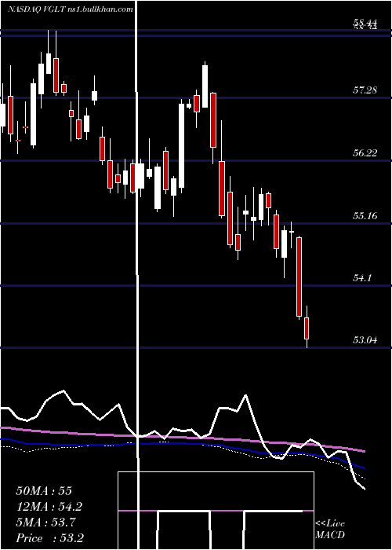This screenshot has width=392, height=550.
Task: Click the NASDAQ VGLT chart title
Action: (71, 9)
